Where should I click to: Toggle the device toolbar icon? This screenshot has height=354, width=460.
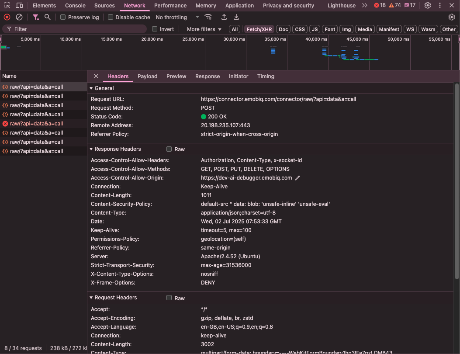[20, 6]
